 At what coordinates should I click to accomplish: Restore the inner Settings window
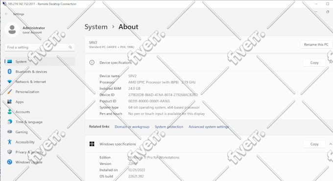point(328,12)
